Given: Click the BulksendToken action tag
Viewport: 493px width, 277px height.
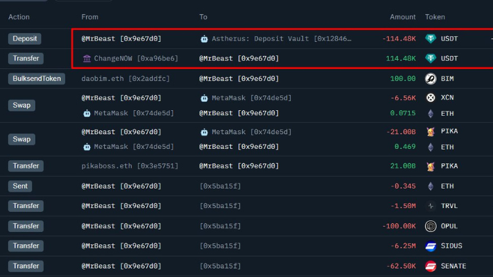Looking at the screenshot, I should pos(37,79).
